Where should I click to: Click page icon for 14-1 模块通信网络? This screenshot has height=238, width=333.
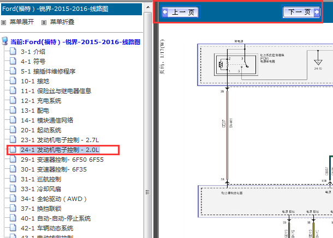pos(13,120)
